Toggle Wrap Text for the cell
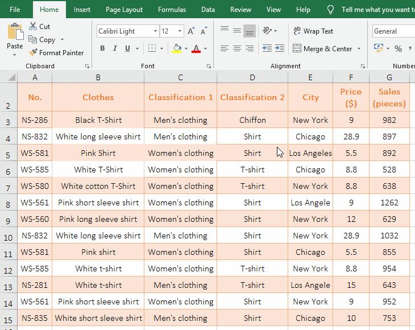The height and width of the screenshot is (330, 415). [313, 31]
